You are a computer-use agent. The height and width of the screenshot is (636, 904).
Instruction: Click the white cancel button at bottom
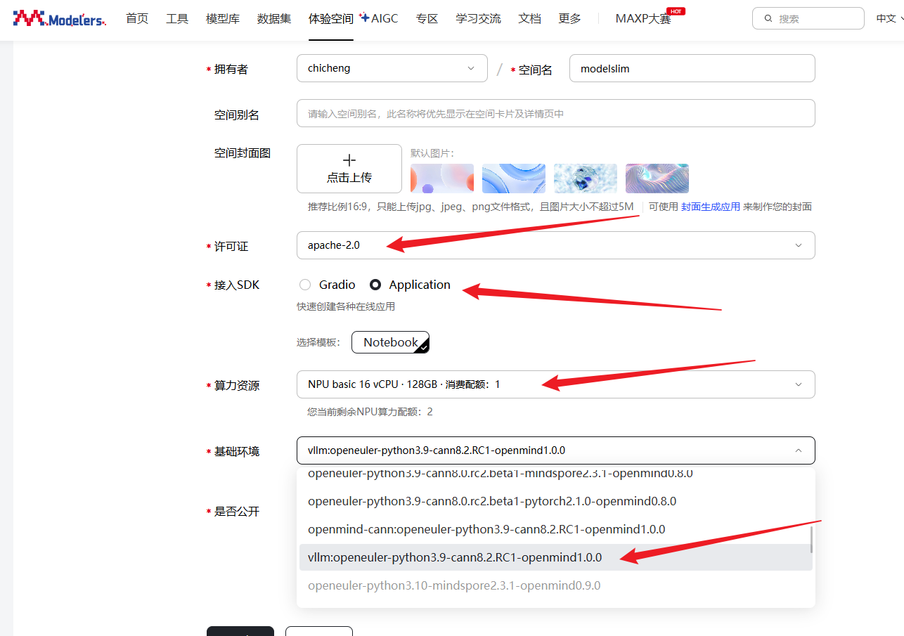pyautogui.click(x=319, y=631)
